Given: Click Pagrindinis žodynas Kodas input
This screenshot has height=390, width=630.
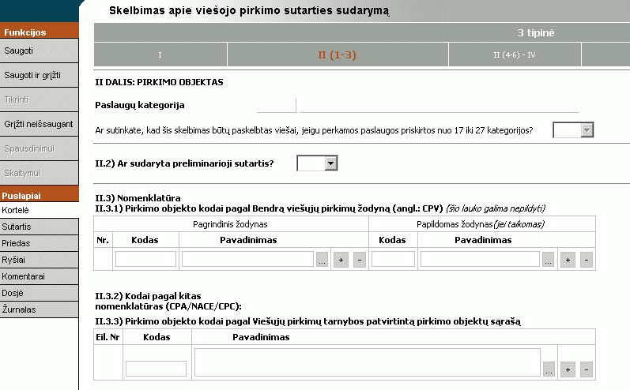Looking at the screenshot, I should click(146, 259).
